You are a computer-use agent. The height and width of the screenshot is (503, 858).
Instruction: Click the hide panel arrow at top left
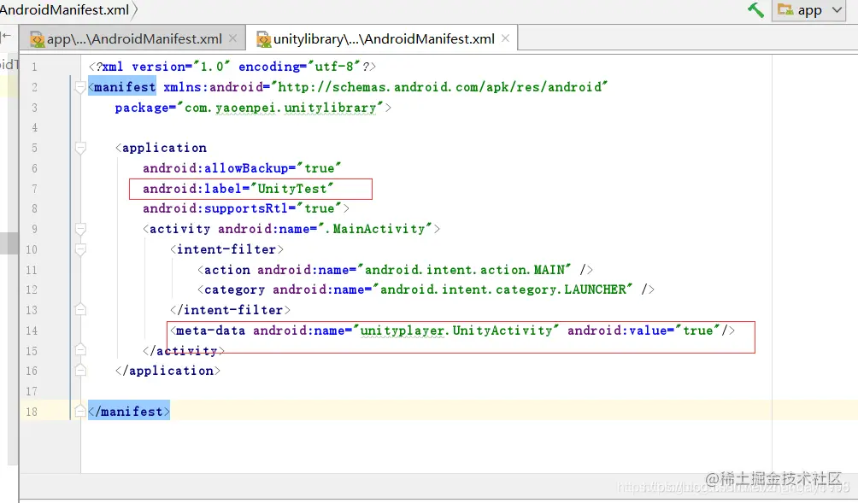(x=6, y=36)
